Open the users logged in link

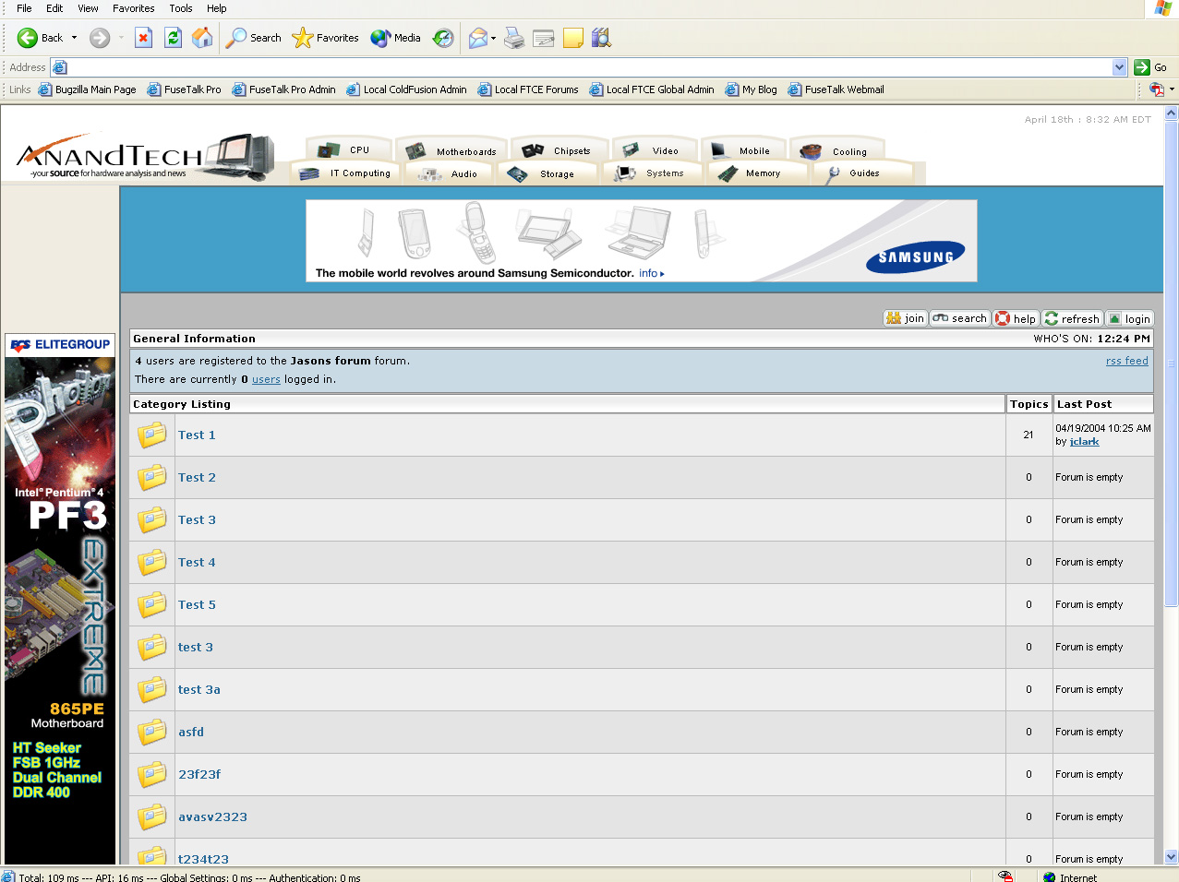(266, 379)
